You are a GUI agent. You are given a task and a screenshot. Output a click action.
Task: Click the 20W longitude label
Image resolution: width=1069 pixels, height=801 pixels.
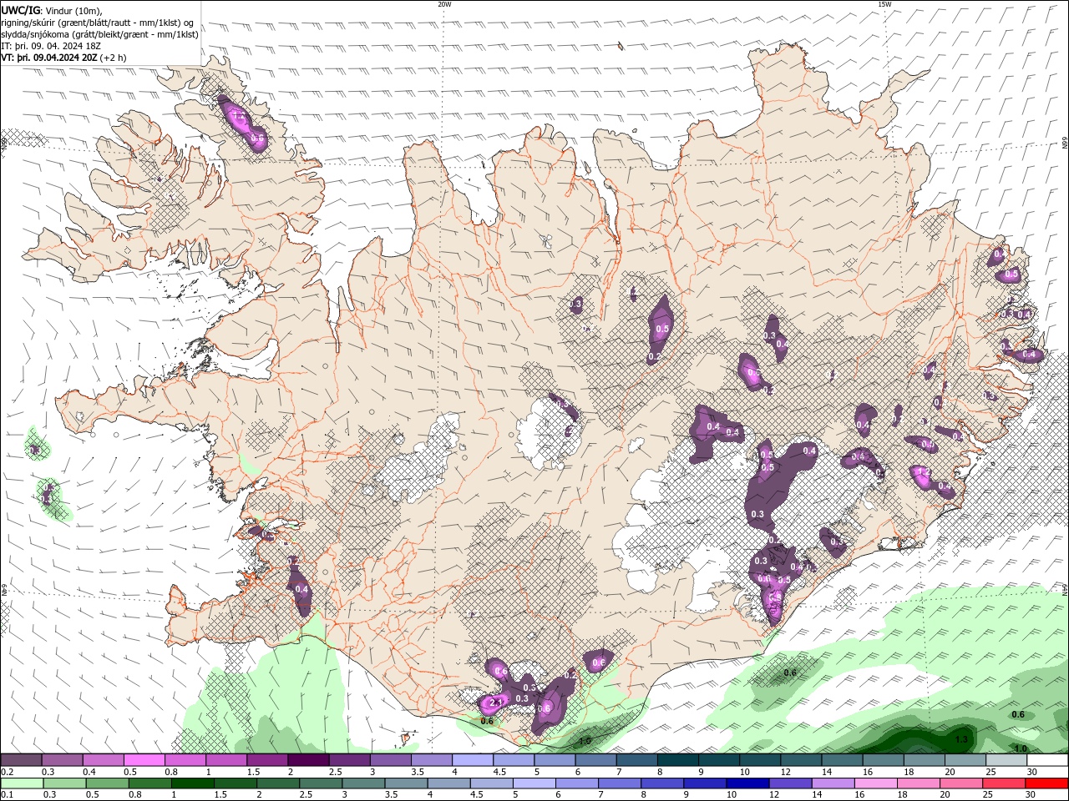[444, 4]
